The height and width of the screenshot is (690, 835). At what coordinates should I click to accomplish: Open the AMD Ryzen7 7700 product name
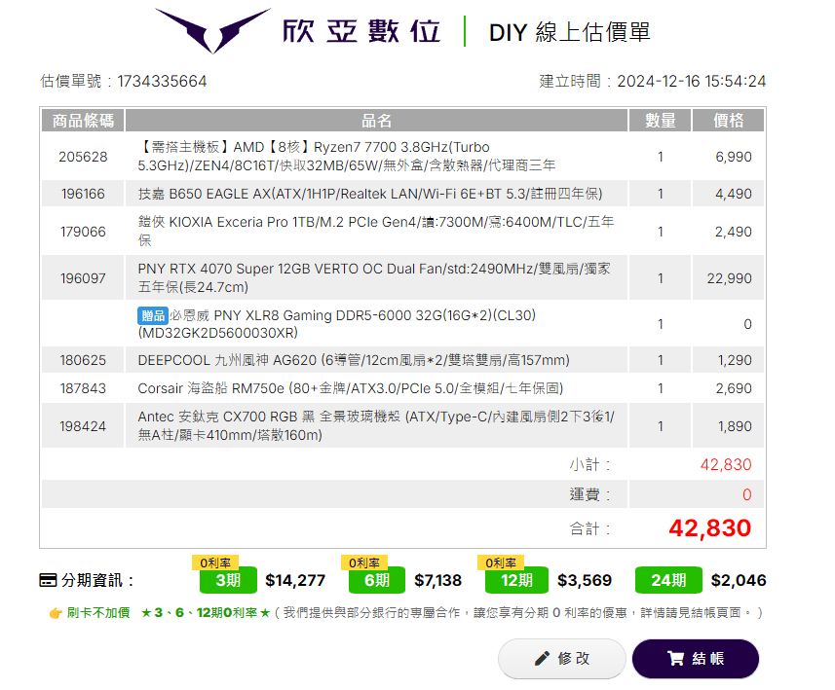tap(347, 157)
